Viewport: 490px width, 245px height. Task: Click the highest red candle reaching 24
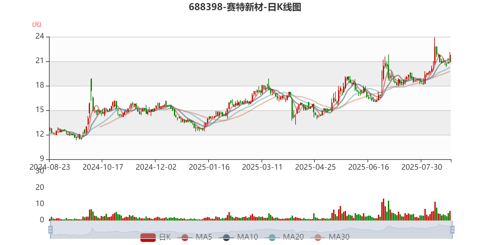click(434, 51)
